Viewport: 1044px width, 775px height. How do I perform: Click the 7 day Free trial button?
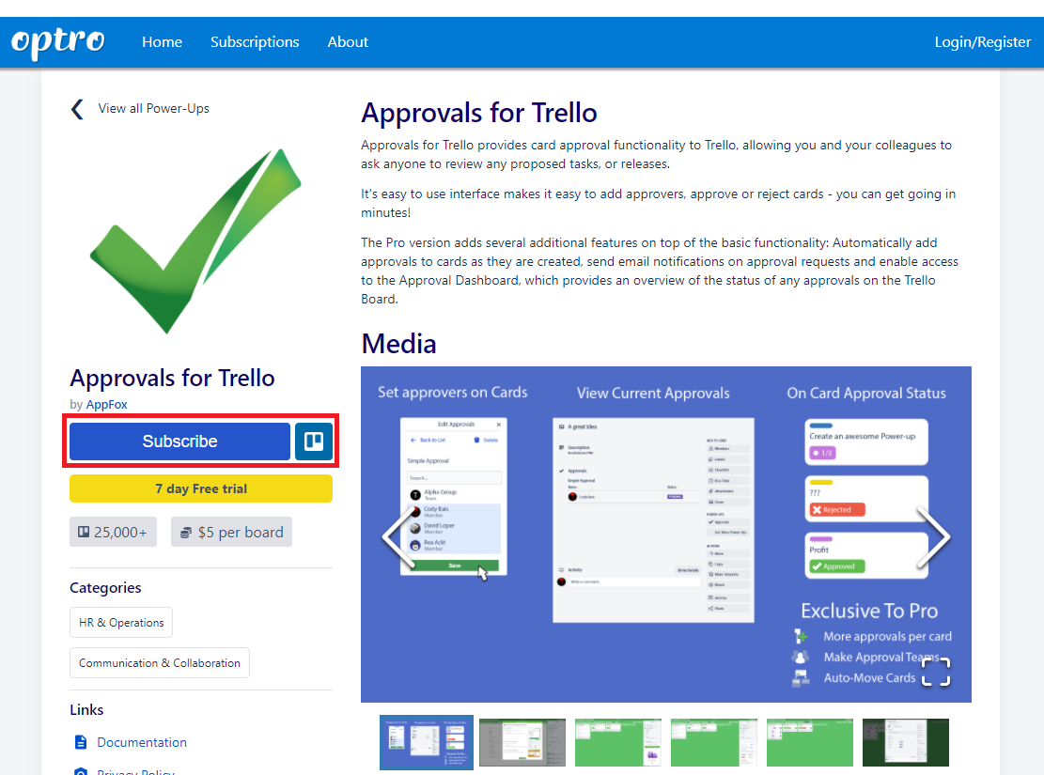(x=201, y=488)
